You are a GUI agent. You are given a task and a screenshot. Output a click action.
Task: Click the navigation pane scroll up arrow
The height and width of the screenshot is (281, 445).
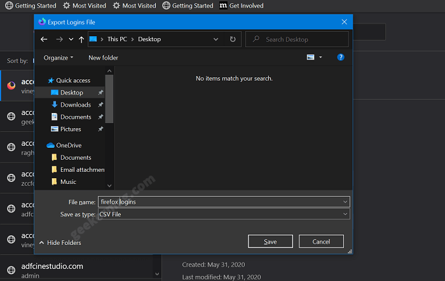109,71
